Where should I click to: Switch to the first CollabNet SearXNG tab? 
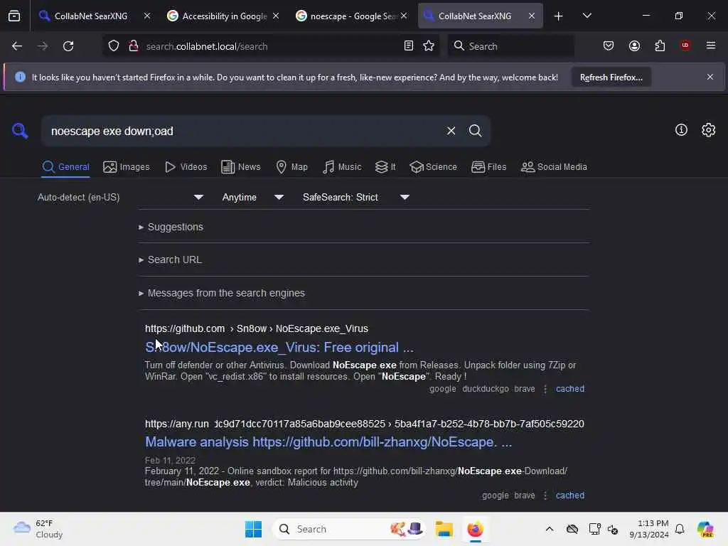(x=90, y=16)
